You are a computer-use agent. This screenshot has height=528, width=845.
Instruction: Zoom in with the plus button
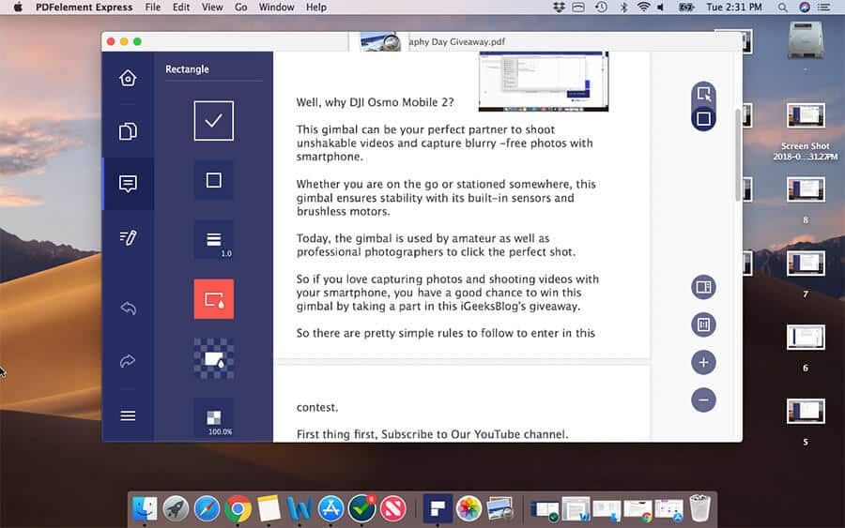(x=704, y=362)
